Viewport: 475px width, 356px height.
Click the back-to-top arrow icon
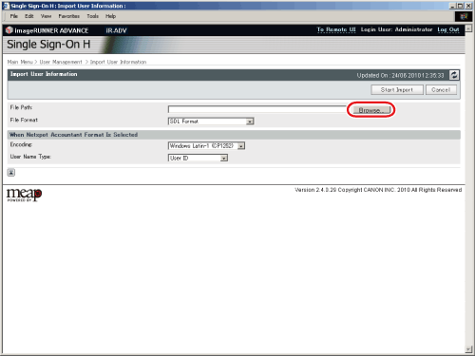point(11,173)
